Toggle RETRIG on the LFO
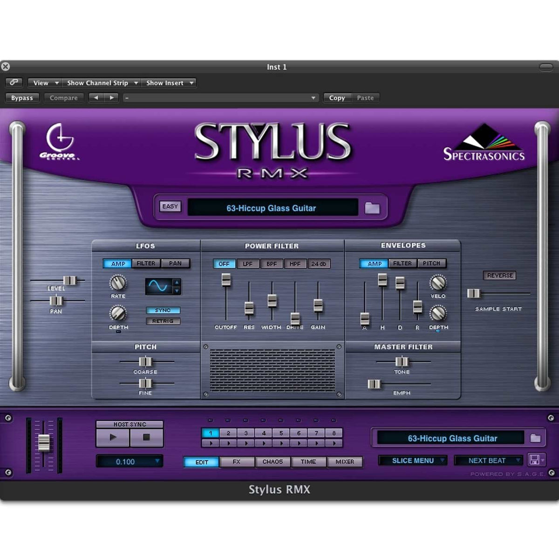 point(164,321)
